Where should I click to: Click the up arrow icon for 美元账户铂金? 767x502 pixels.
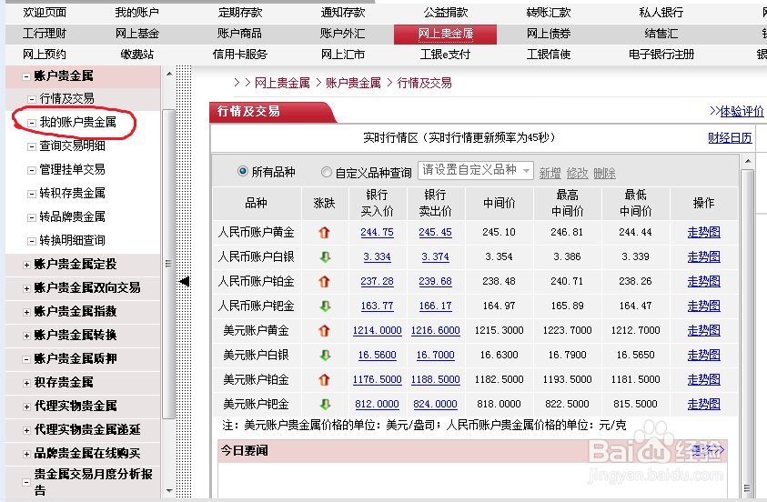click(x=324, y=380)
